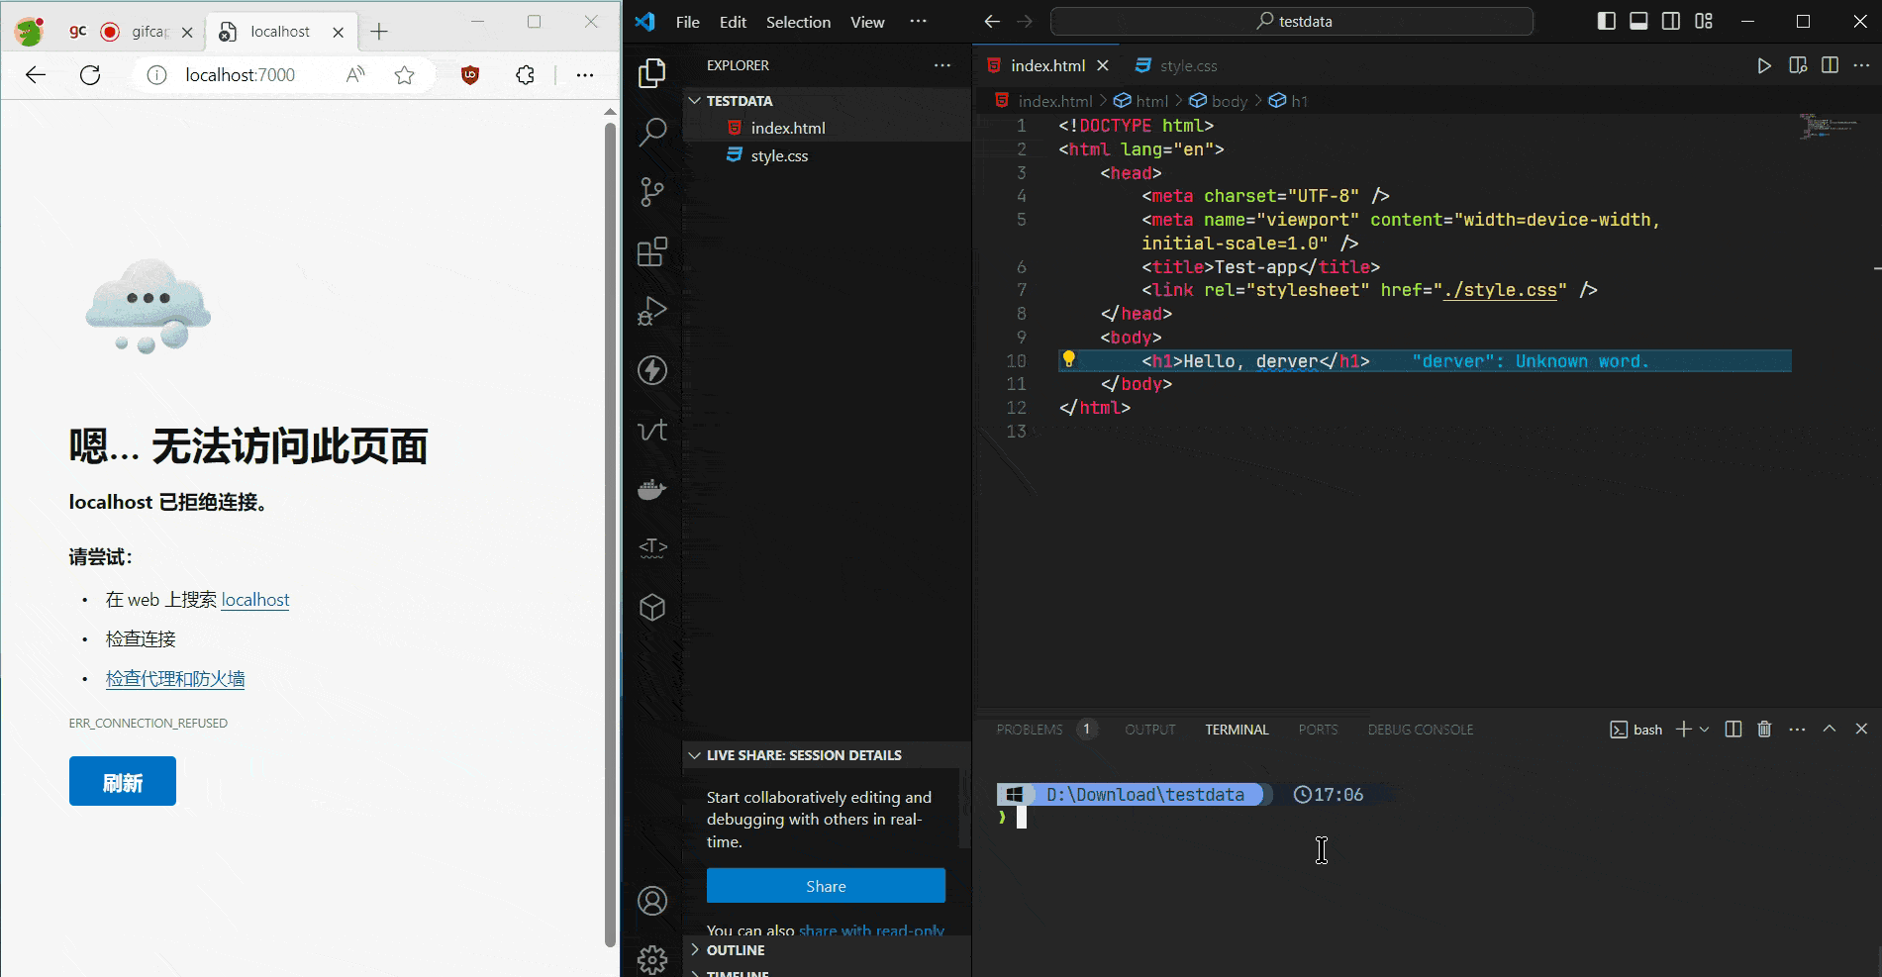Open the Selection menu
The image size is (1882, 977).
798,22
